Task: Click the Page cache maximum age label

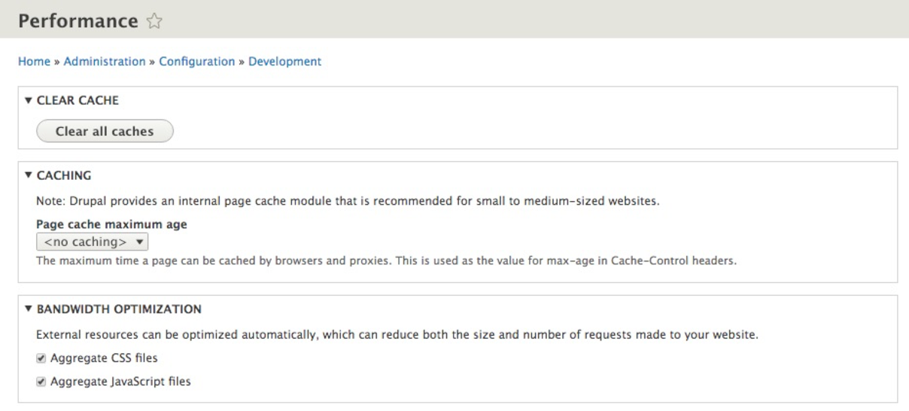Action: coord(111,224)
